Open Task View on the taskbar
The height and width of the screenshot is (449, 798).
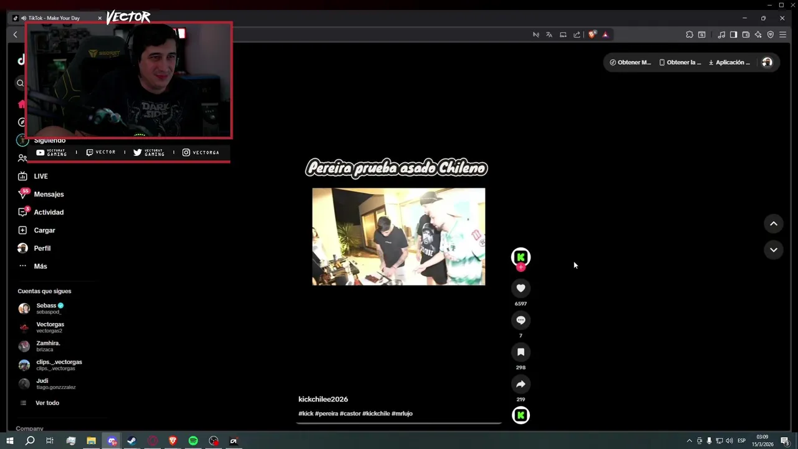click(50, 441)
